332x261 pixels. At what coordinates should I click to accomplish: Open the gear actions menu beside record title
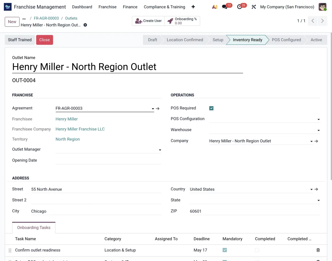pyautogui.click(x=85, y=25)
